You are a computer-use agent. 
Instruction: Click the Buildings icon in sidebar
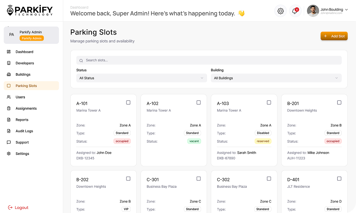9,75
